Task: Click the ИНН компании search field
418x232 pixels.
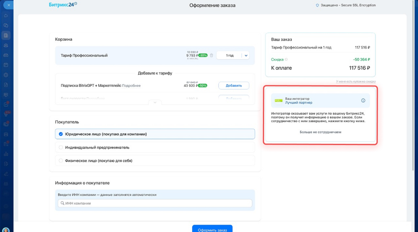Action: tap(155, 203)
